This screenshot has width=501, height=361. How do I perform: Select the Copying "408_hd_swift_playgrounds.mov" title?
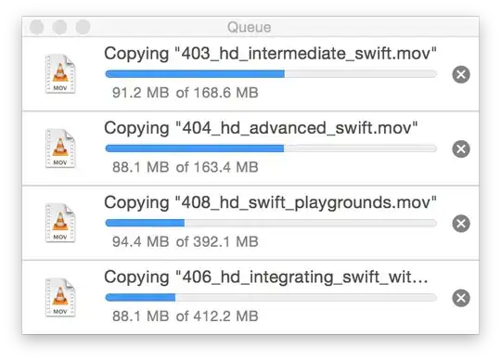pos(270,202)
